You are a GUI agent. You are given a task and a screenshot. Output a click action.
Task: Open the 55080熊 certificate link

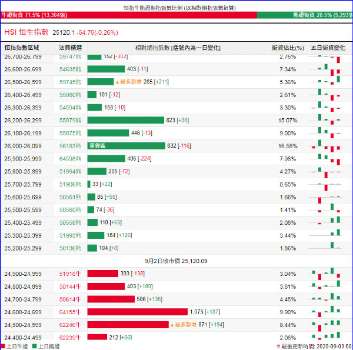coord(70,95)
